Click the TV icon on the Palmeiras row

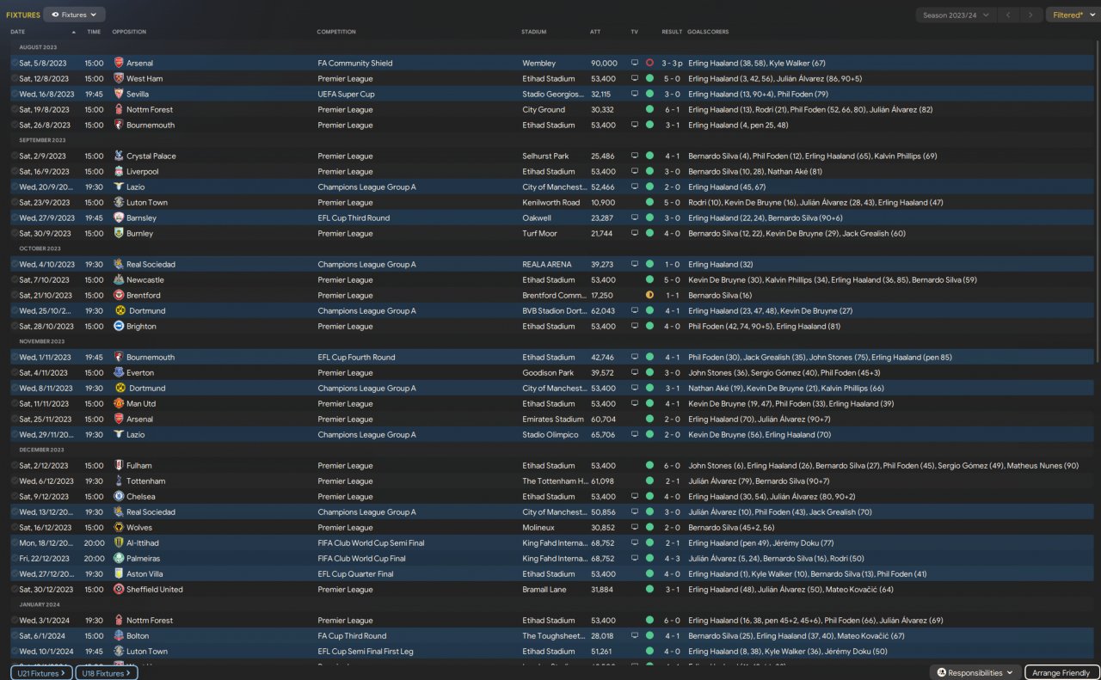point(635,558)
